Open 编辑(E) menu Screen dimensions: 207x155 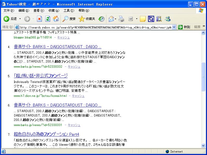24,11
